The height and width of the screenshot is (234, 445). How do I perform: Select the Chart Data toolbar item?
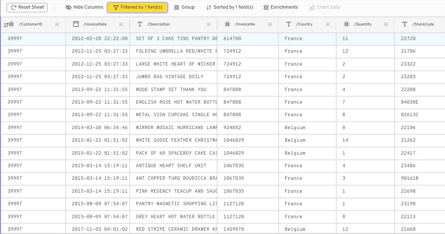[x=325, y=7]
